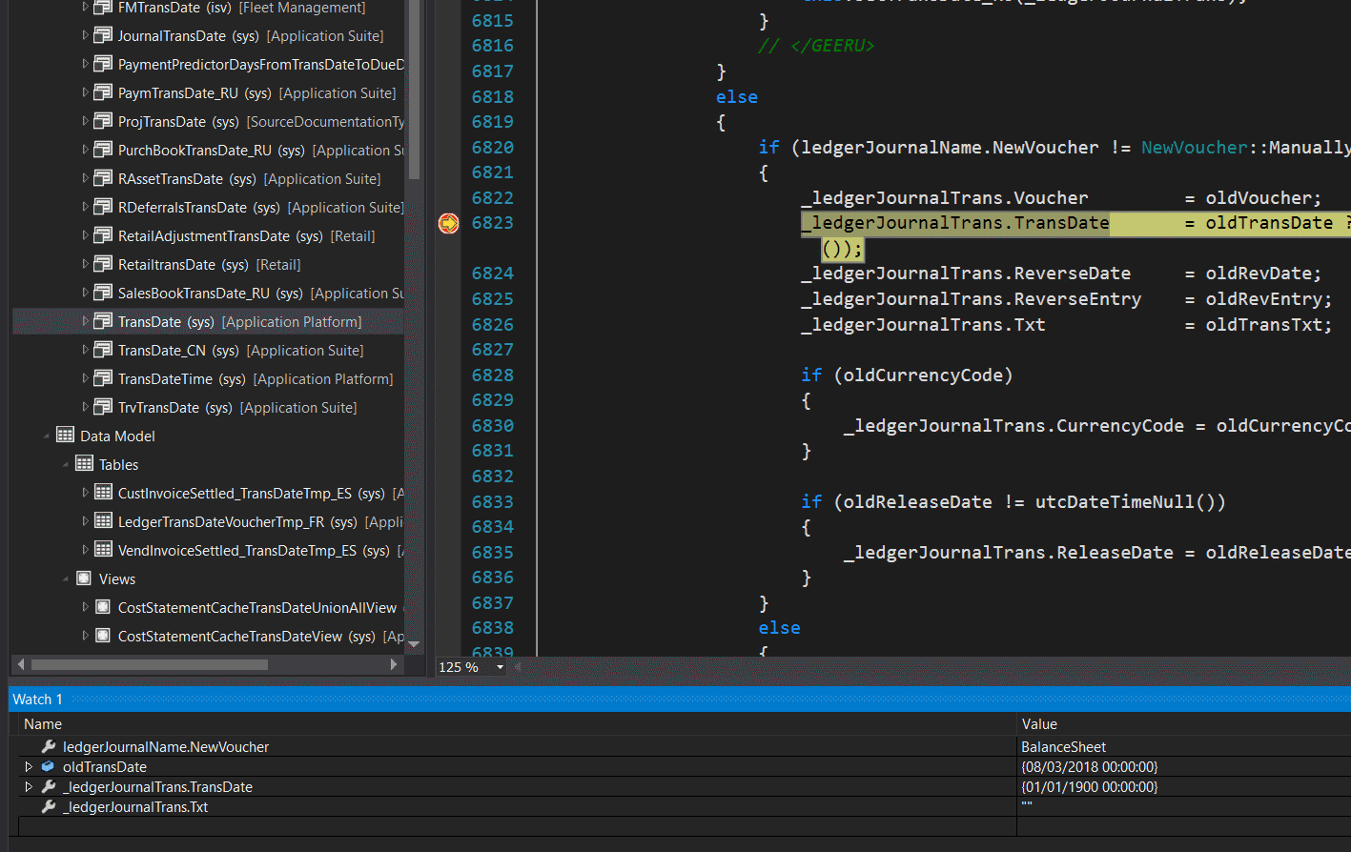The image size is (1351, 852).
Task: Click the CostStatementCacheTransDateView icon
Action: pyautogui.click(x=103, y=636)
